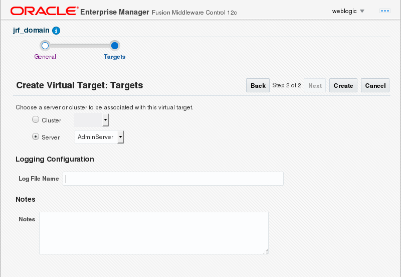Open the jrf_domain link
Image resolution: width=401 pixels, height=277 pixels.
[31, 30]
